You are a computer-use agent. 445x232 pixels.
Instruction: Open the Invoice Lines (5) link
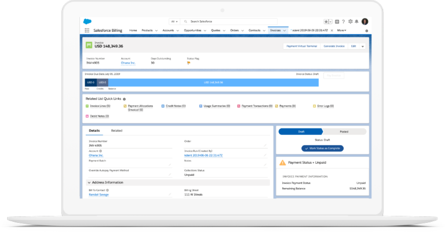[x=100, y=106]
